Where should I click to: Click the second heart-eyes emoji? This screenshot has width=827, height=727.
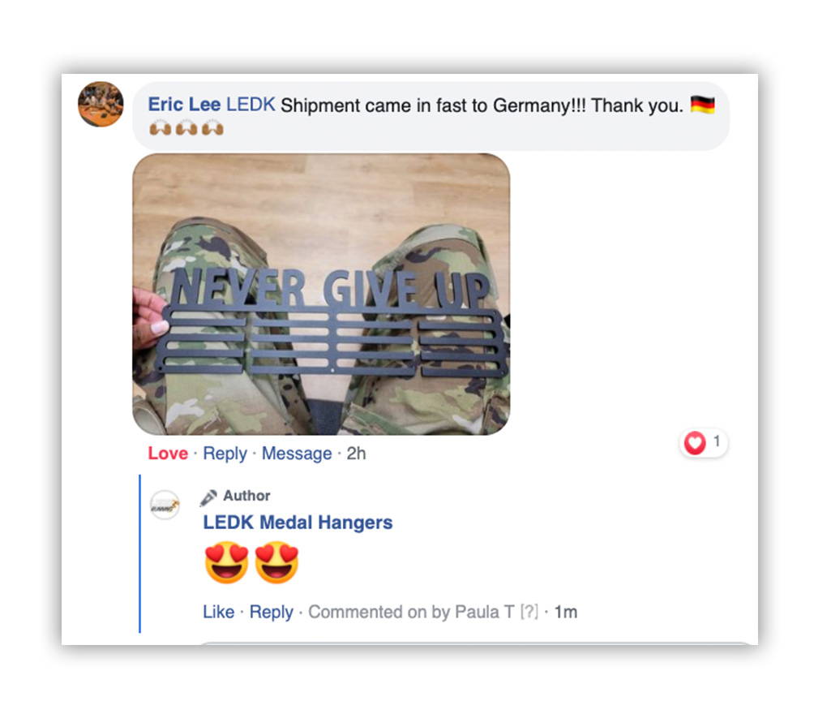(x=277, y=562)
